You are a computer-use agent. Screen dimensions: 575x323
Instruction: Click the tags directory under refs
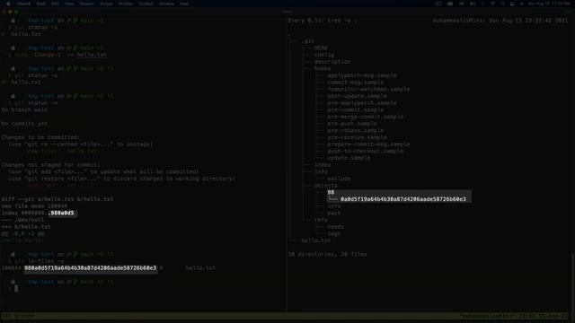(x=333, y=233)
